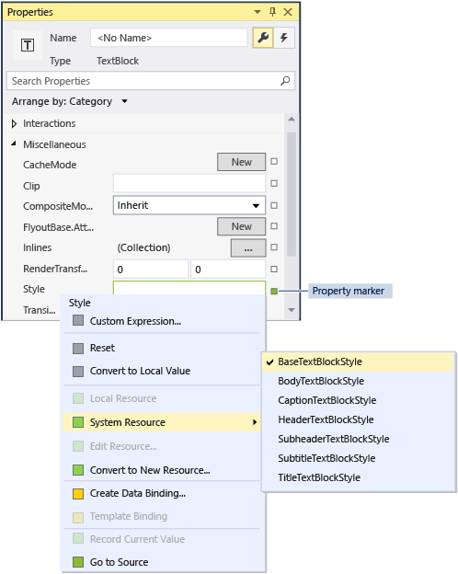Image resolution: width=458 pixels, height=574 pixels.
Task: Click the yellow Create Data Binding swatch
Action: tap(78, 494)
